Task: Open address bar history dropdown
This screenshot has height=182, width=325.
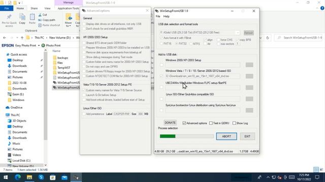Action: pyautogui.click(x=261, y=38)
